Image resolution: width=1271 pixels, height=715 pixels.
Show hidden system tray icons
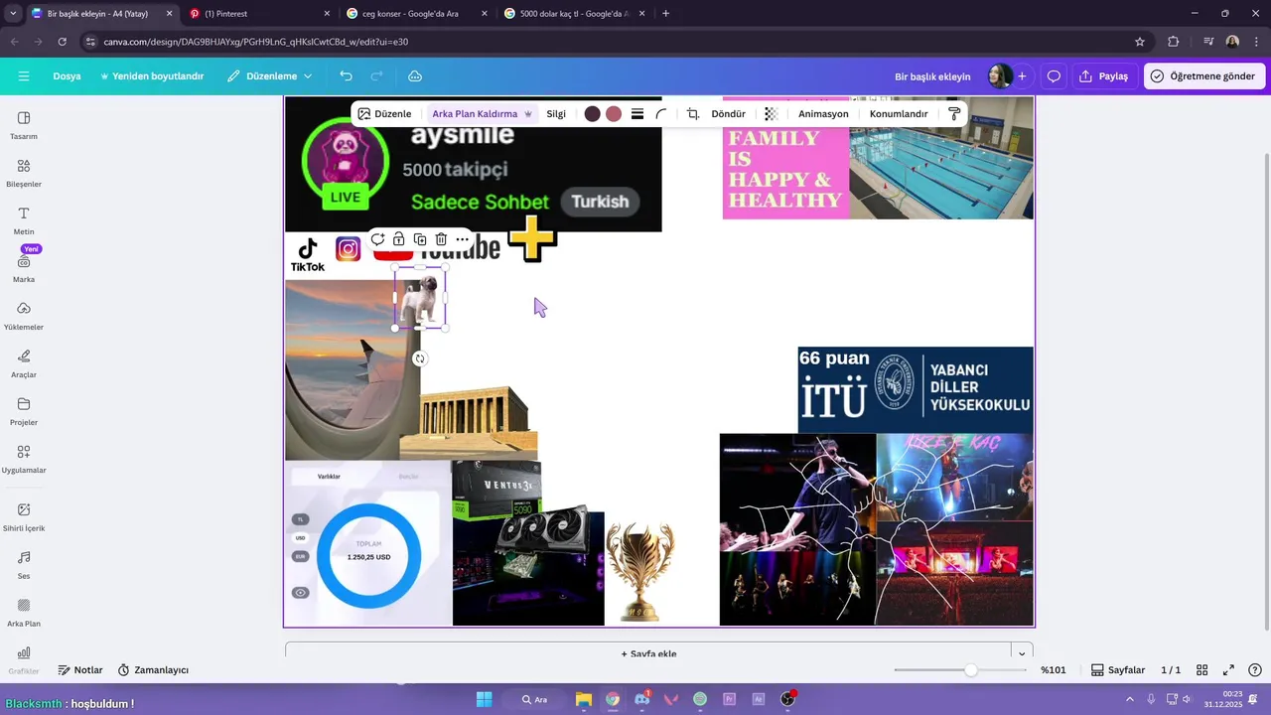[1129, 699]
